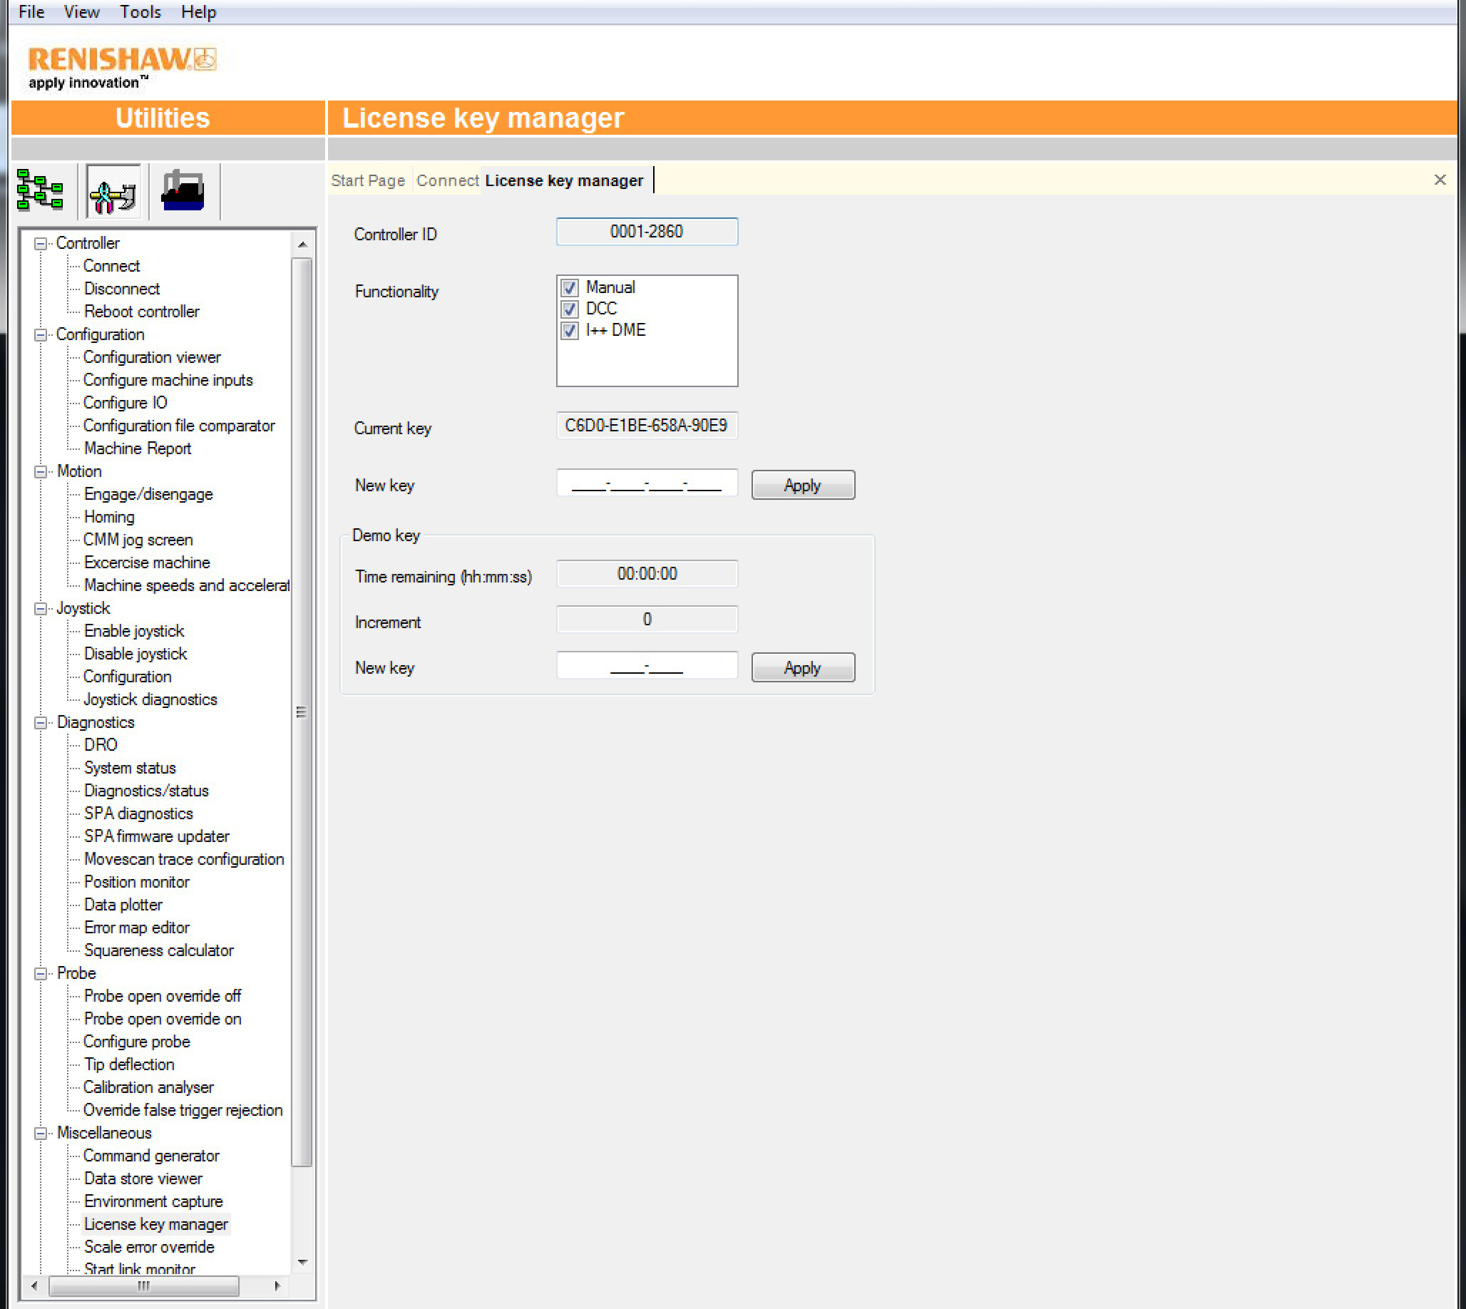
Task: Click the Renishaw logo emblem
Action: (205, 59)
